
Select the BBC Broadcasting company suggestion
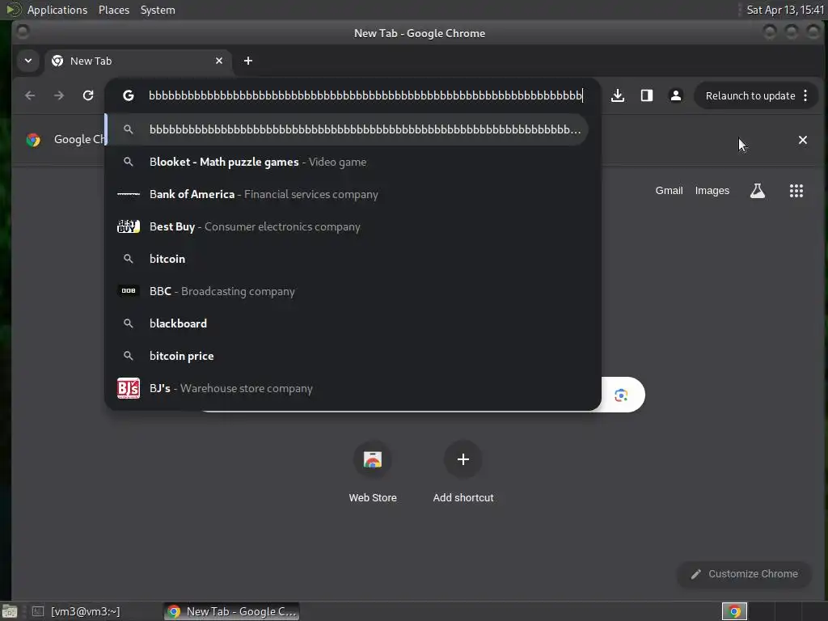(x=346, y=291)
